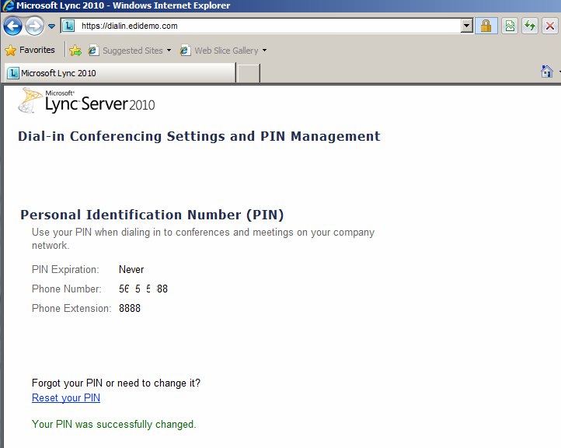The image size is (561, 448).
Task: Go back using the browser Back arrow
Action: tap(12, 26)
